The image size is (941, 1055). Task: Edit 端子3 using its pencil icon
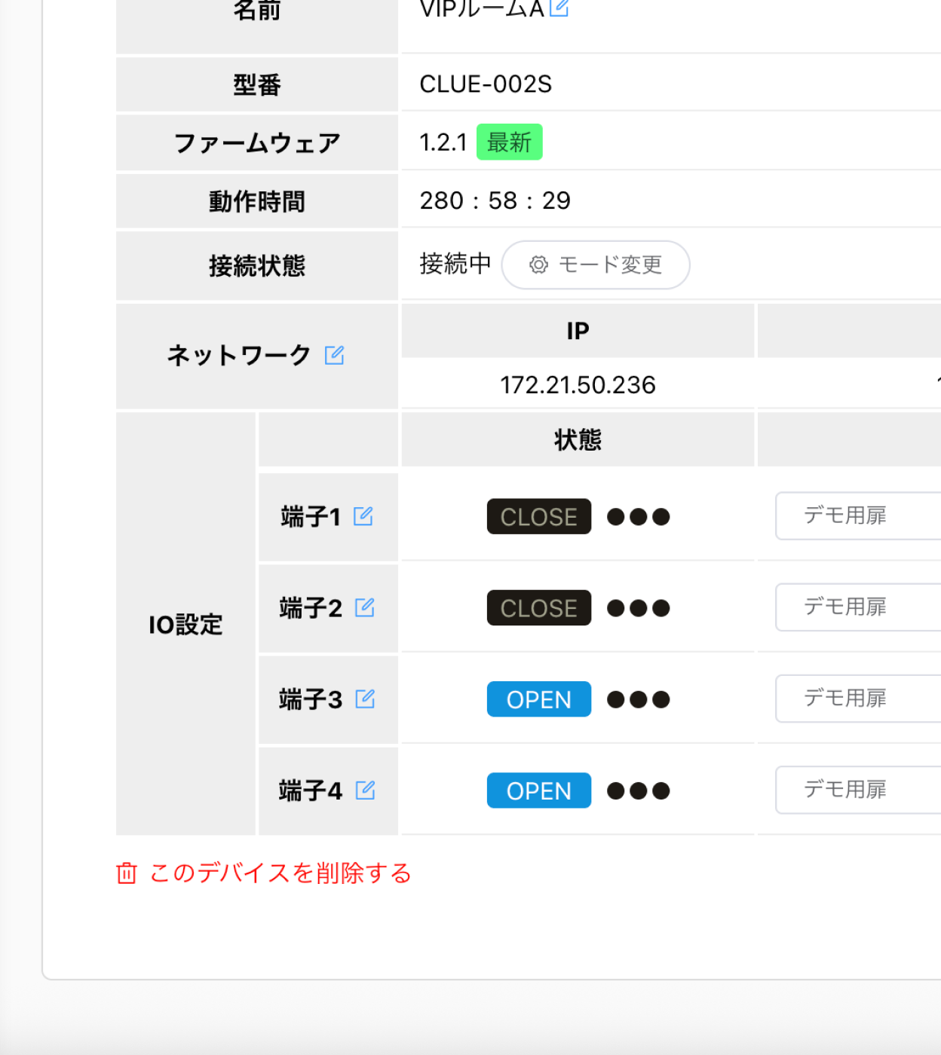coord(365,699)
